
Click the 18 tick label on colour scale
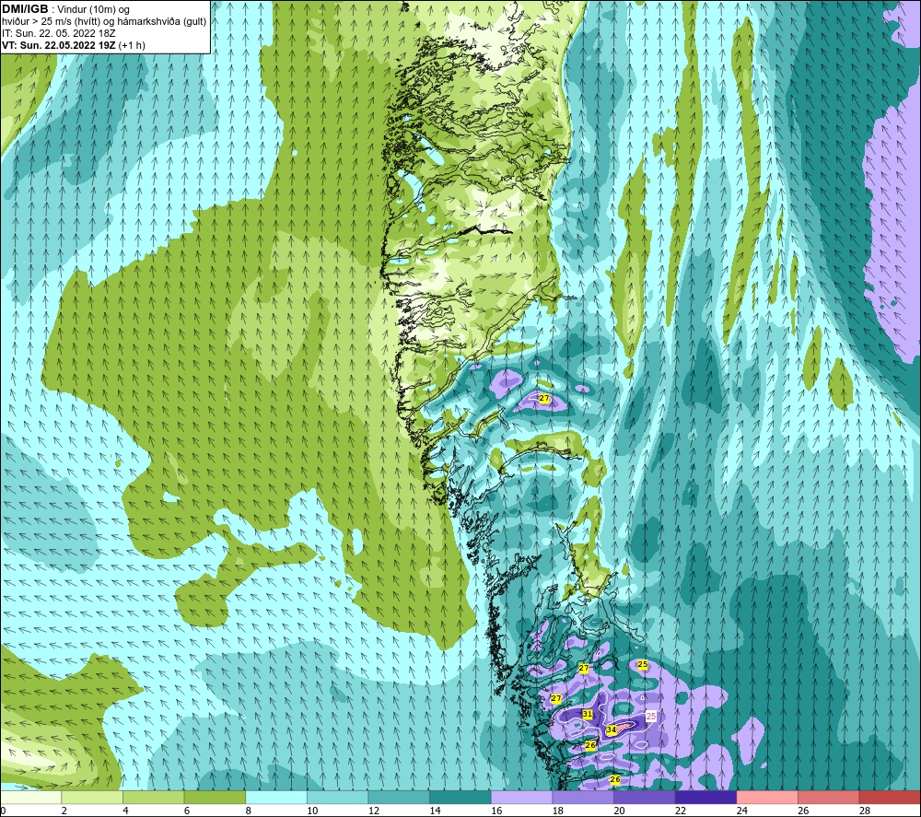[557, 811]
